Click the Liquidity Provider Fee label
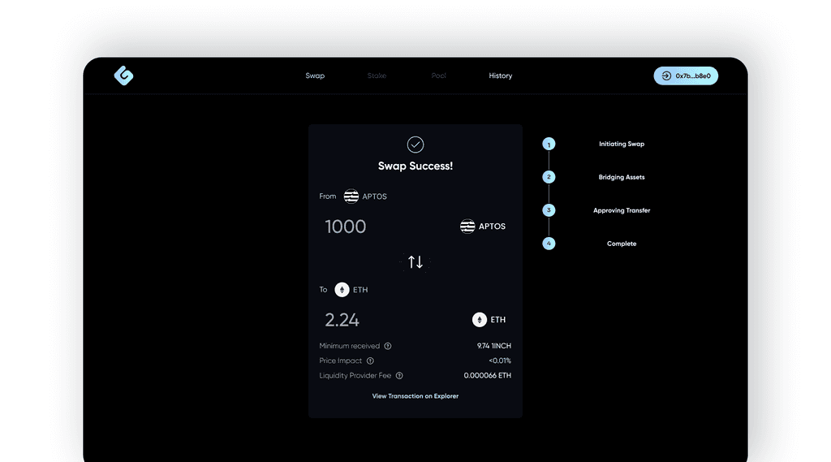The height and width of the screenshot is (462, 831). [355, 376]
